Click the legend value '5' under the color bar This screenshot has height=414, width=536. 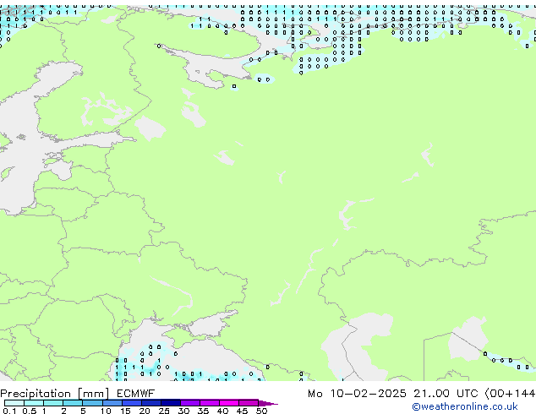click(x=83, y=411)
